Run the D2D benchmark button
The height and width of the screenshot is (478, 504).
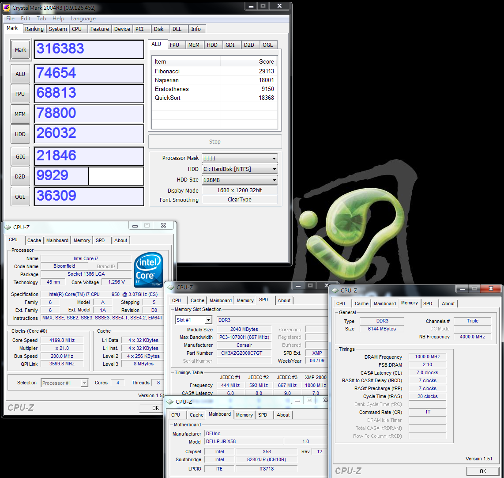click(20, 177)
